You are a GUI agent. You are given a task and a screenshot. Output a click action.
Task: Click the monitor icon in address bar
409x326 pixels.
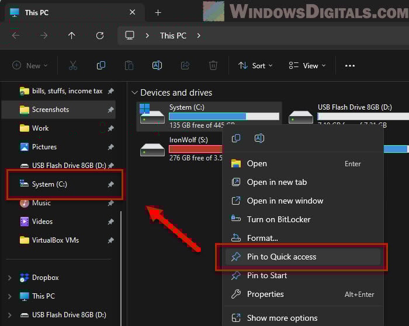click(130, 36)
